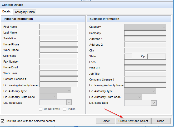Open the Category dropdown in Business Information

145,27
